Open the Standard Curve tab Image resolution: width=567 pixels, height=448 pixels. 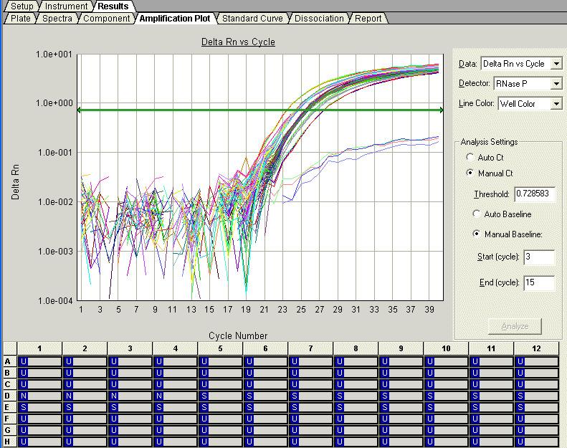click(252, 19)
